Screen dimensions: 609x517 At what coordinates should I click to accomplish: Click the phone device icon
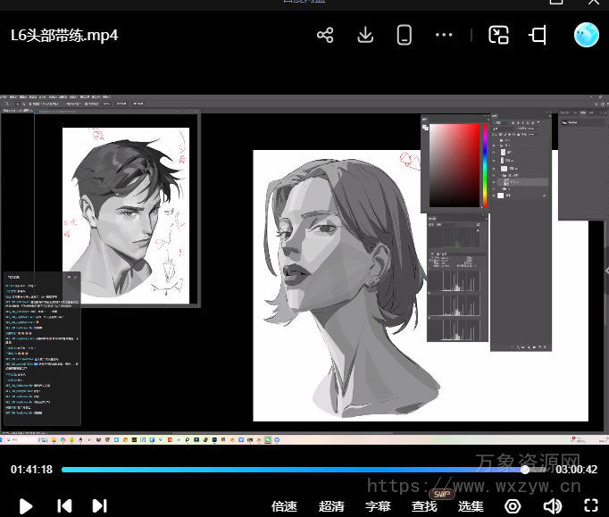[404, 36]
